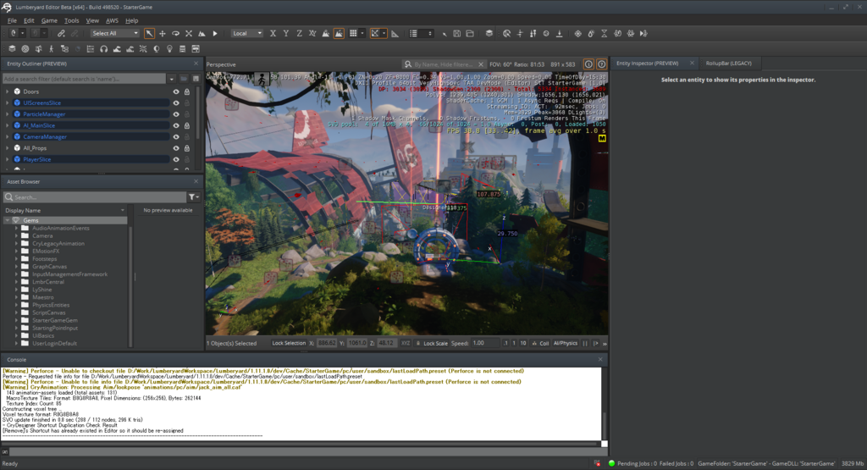Click the viewport pause simulation icon
This screenshot has height=470, width=867.
(x=585, y=343)
